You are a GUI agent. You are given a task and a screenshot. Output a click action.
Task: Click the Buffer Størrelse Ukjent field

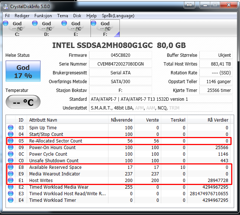(216, 55)
